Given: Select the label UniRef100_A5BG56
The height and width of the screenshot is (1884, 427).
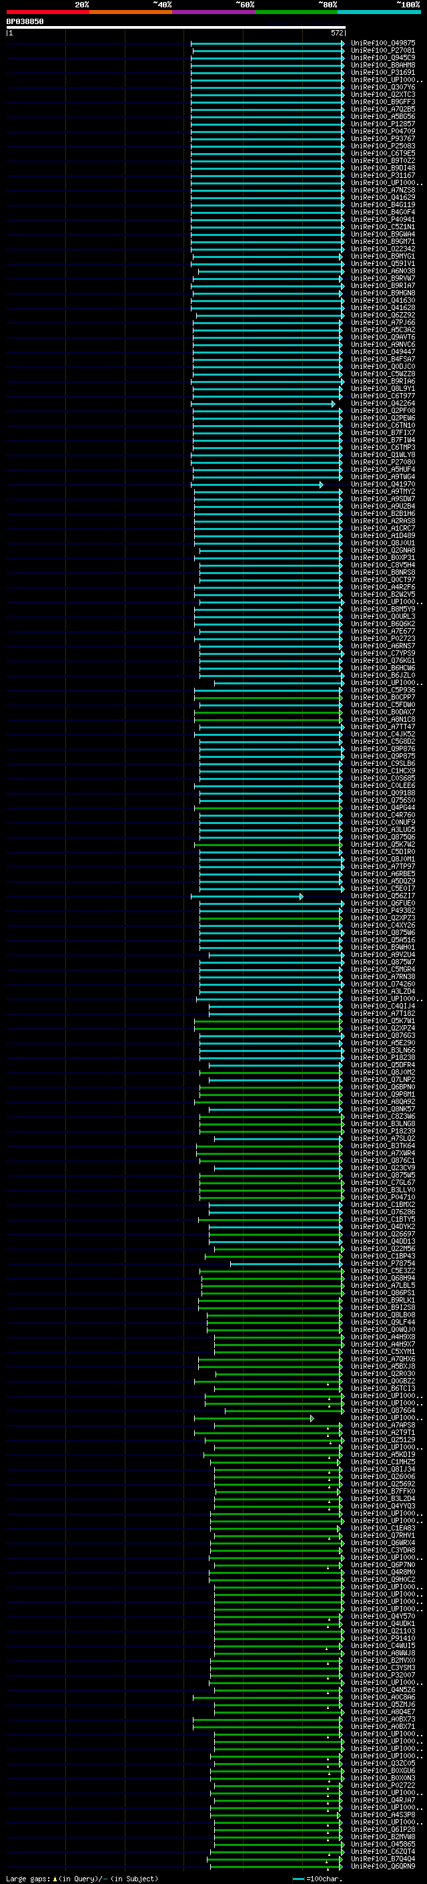Looking at the screenshot, I should [382, 116].
